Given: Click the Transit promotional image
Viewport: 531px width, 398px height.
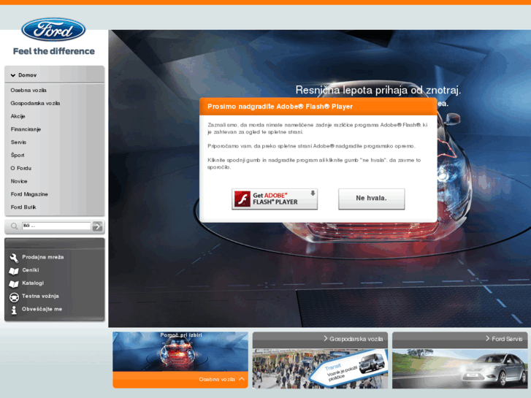Looking at the screenshot, I should pos(320,369).
